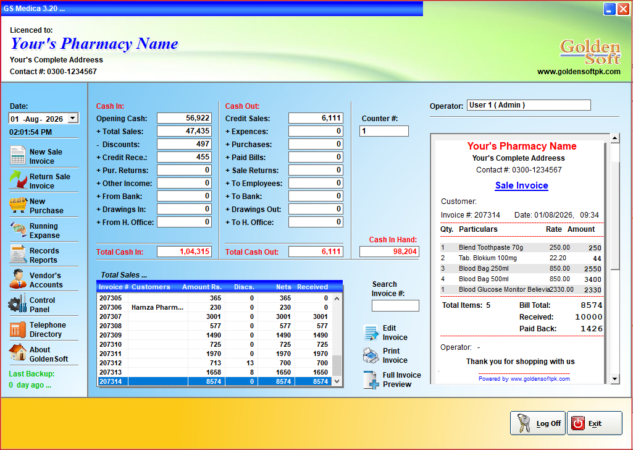Click the Edit Invoice pencil icon
Screen dimensions: 633x450
[371, 333]
